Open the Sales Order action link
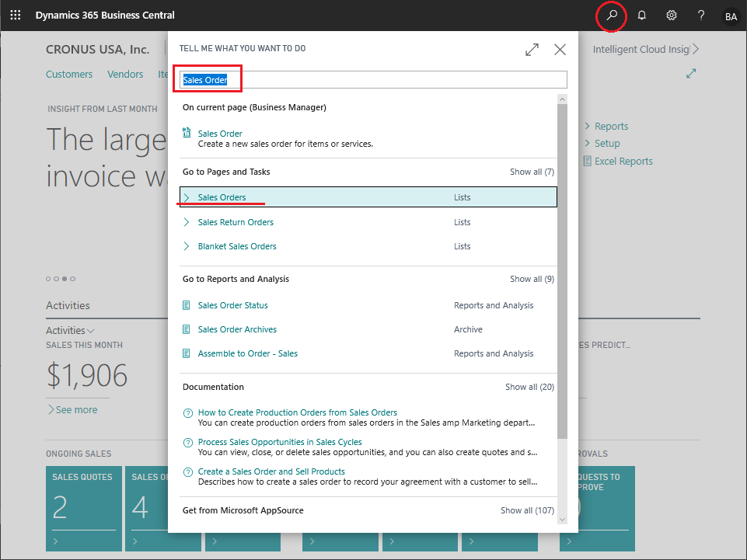Image resolution: width=747 pixels, height=560 pixels. pos(220,134)
